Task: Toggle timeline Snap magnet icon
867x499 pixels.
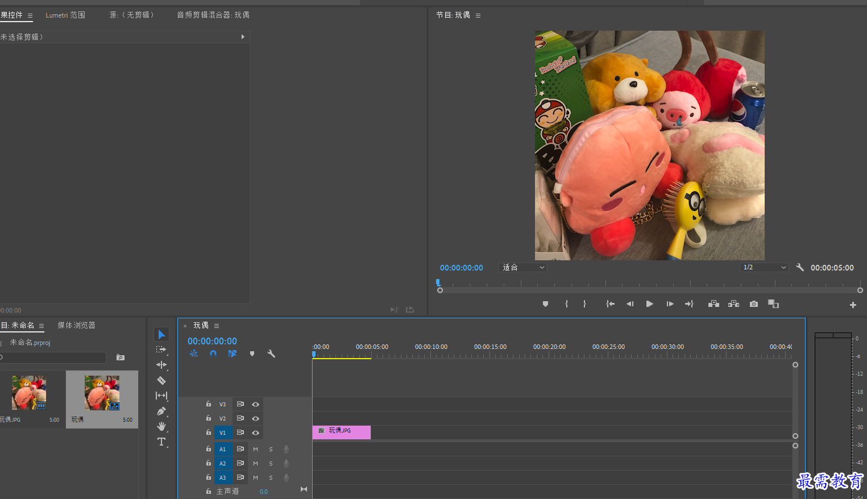Action: (x=213, y=354)
